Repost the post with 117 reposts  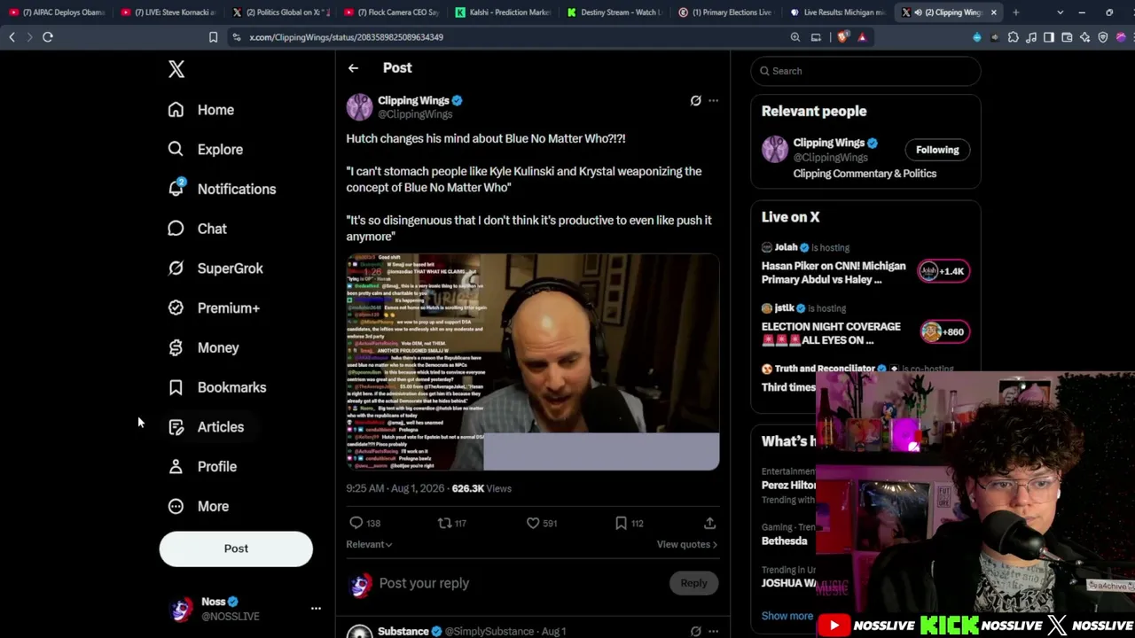tap(452, 523)
